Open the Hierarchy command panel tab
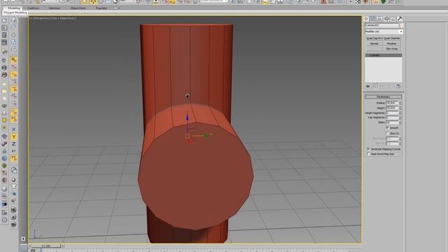The width and height of the screenshot is (448, 252). tap(379, 19)
